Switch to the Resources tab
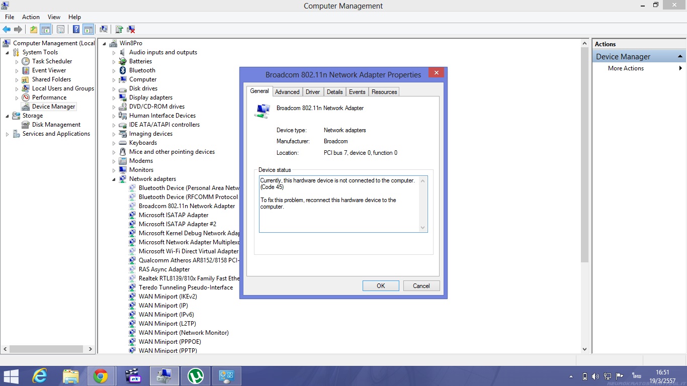The width and height of the screenshot is (687, 386). coord(384,92)
